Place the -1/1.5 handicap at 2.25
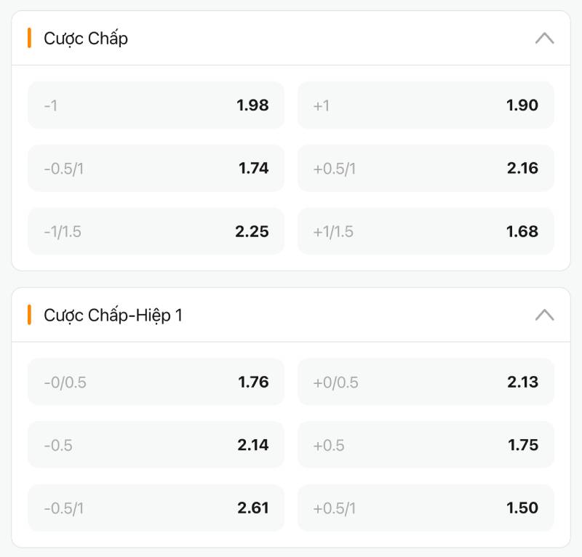 click(156, 231)
